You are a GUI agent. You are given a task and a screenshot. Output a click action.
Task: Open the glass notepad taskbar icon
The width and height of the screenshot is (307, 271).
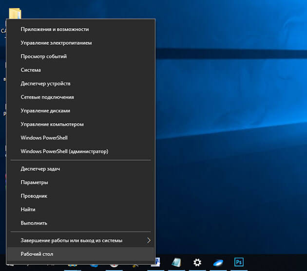(x=176, y=262)
